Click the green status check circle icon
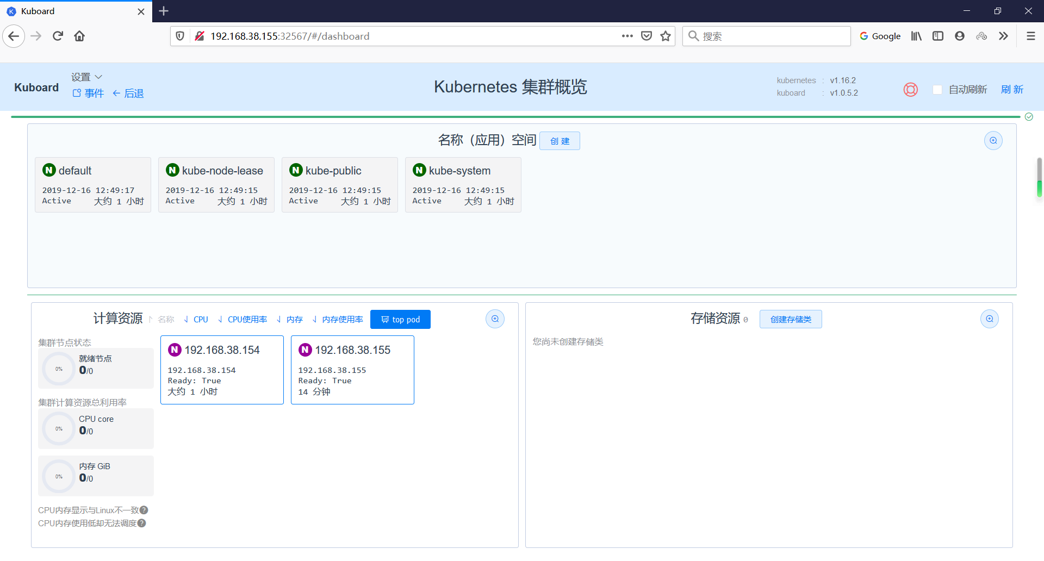 coord(1029,116)
